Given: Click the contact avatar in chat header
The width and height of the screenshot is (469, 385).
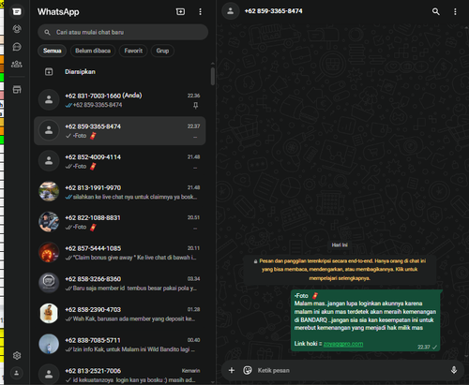Looking at the screenshot, I should (231, 11).
